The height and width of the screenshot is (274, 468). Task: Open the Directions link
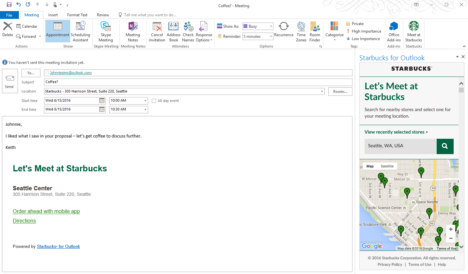24,221
